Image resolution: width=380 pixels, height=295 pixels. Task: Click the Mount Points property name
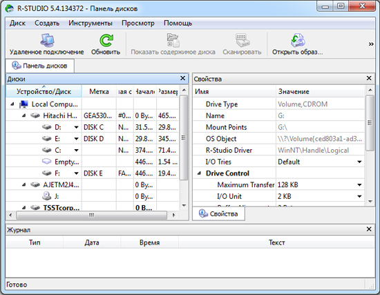pos(226,127)
